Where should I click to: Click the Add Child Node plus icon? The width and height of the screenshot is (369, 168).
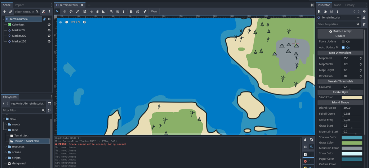pos(4,12)
